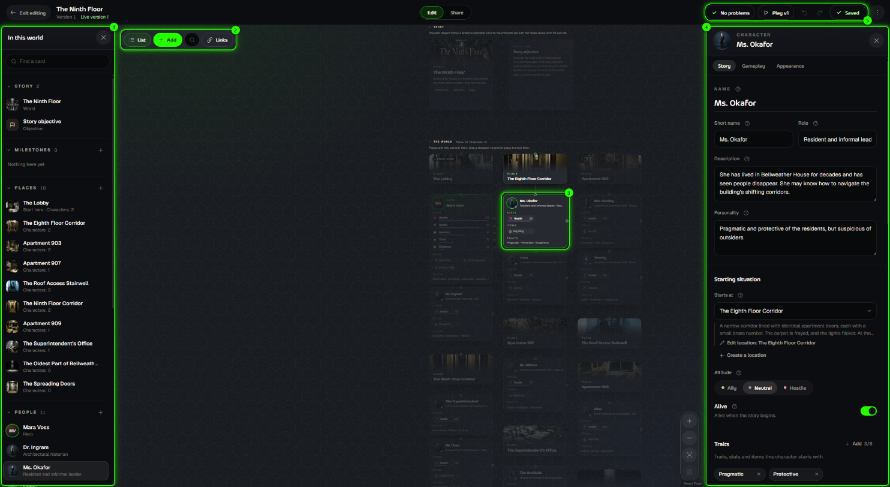890x487 pixels.
Task: Remove the Pragmatic trait chip
Action: tap(759, 474)
